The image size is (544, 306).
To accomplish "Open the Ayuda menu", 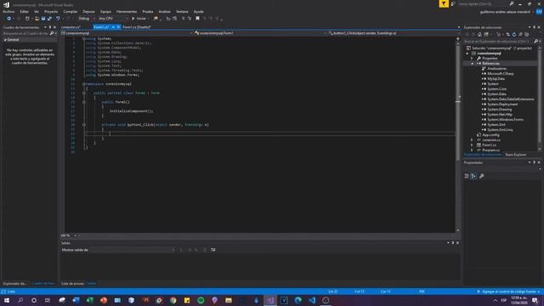I will tap(198, 11).
